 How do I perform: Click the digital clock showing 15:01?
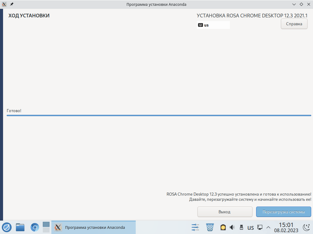[286, 227]
